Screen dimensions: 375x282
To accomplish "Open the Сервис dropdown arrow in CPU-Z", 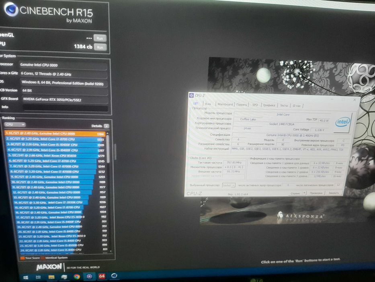I will 304,193.
